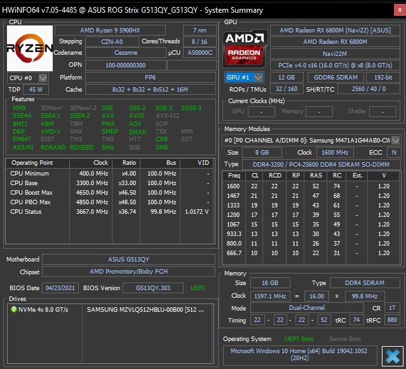The image size is (406, 369).
Task: Click the Dual-Channel mode field
Action: click(x=307, y=308)
